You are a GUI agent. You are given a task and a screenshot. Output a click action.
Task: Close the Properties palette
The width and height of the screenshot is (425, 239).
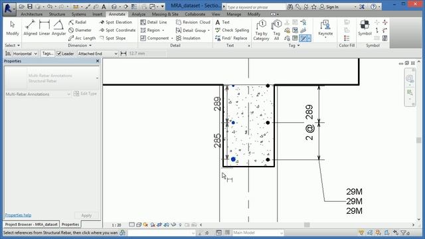(98, 61)
